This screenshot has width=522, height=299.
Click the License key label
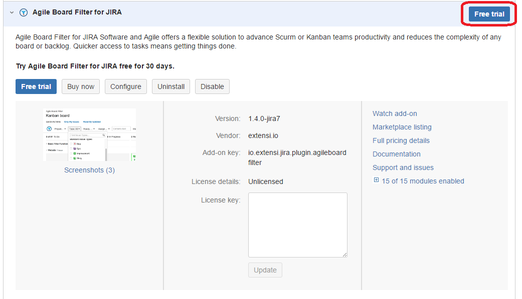click(221, 200)
